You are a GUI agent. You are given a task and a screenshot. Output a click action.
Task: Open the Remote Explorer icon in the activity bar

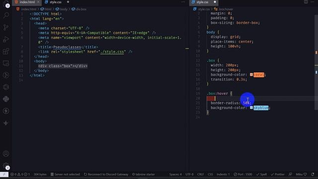point(6,63)
